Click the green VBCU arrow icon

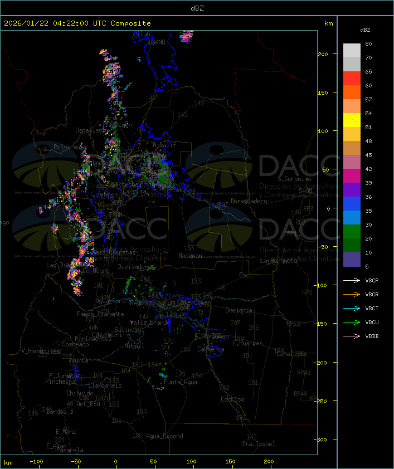[352, 322]
